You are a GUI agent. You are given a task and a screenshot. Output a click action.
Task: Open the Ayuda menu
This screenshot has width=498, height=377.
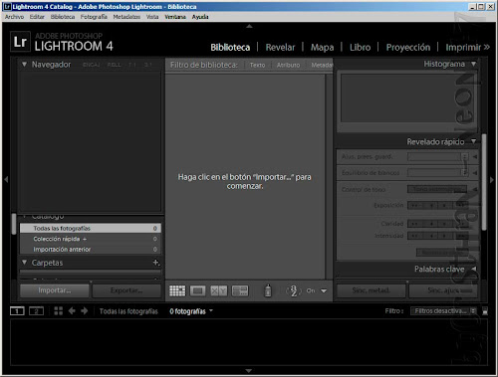[x=200, y=17]
